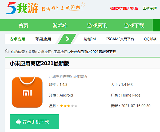Click the 安卓手机下载 download button

click(x=34, y=122)
